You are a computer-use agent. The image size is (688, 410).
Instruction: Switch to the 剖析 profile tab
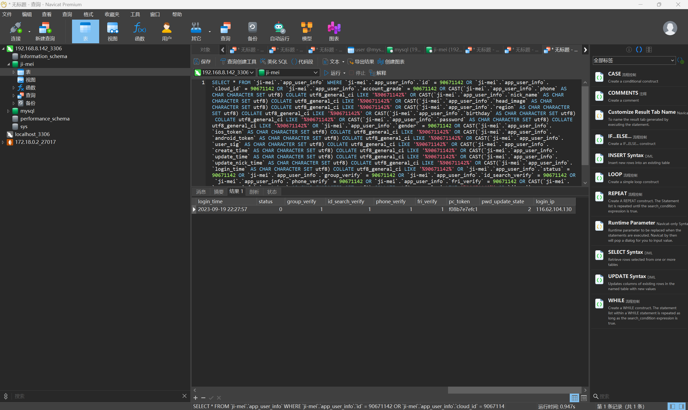point(254,192)
